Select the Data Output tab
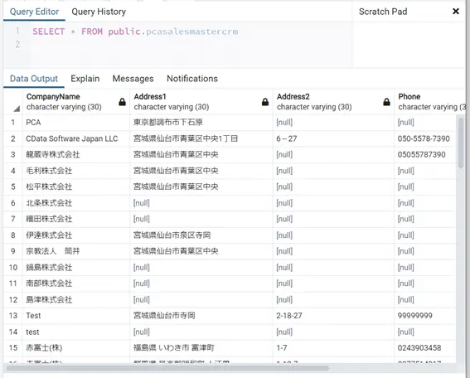Screen dimensions: 470x378 pos(34,79)
